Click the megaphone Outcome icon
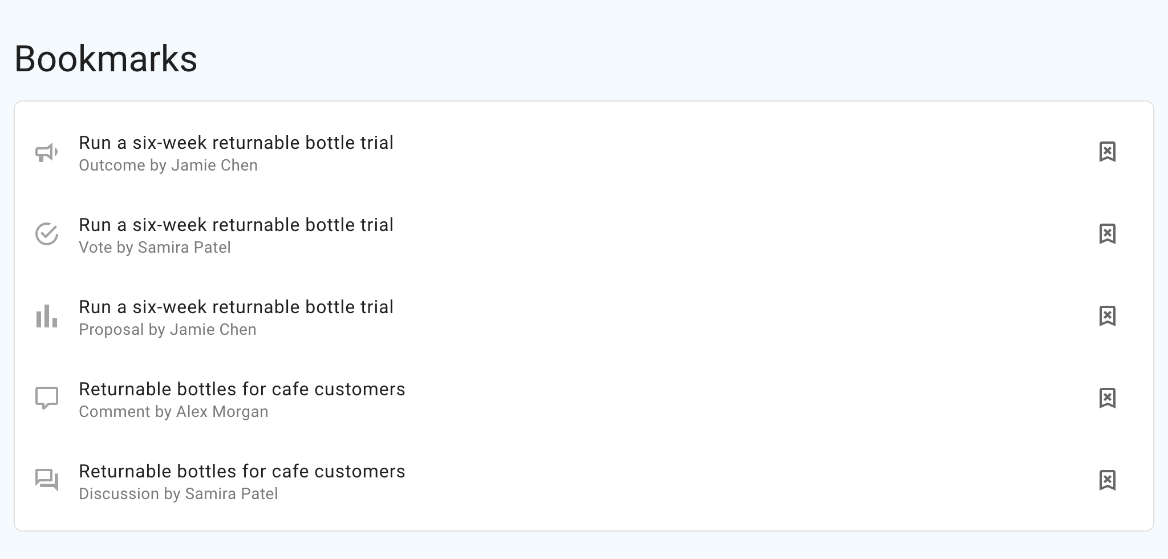Screen dimensions: 1168x559 coord(47,152)
